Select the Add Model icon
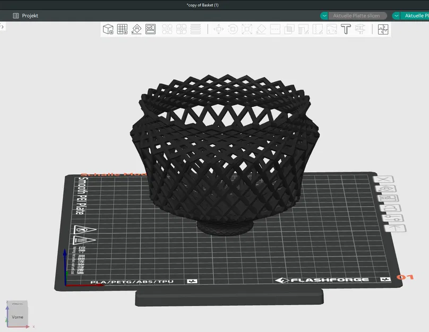 108,29
